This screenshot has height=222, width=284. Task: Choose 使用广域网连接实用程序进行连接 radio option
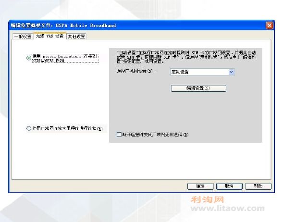[29, 128]
